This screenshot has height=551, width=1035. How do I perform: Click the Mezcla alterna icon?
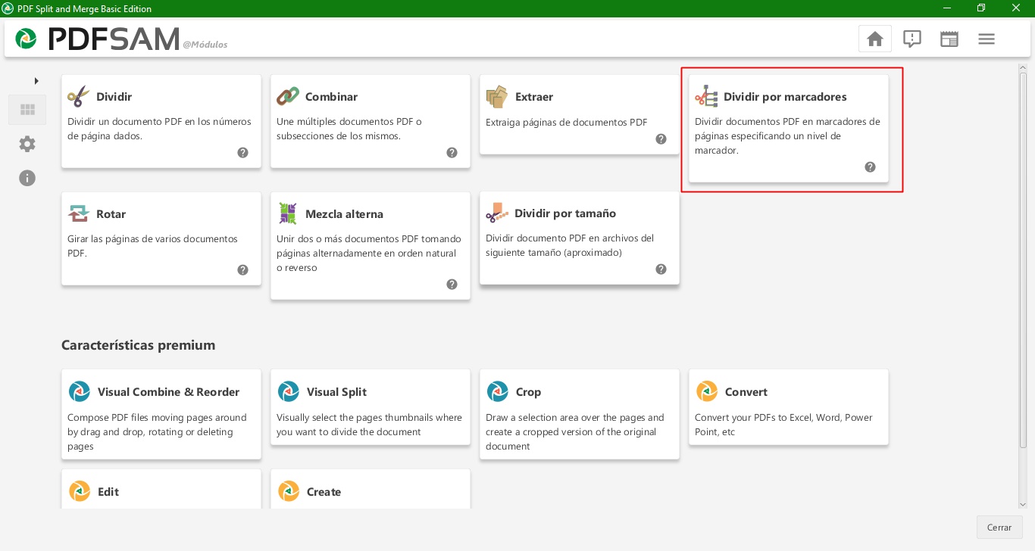click(x=287, y=213)
